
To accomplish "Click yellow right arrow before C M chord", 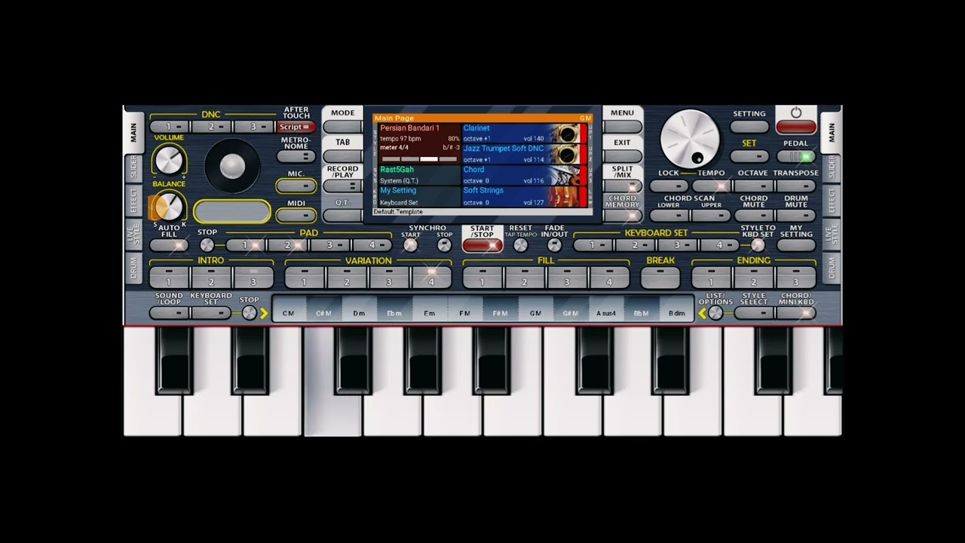I will (264, 313).
